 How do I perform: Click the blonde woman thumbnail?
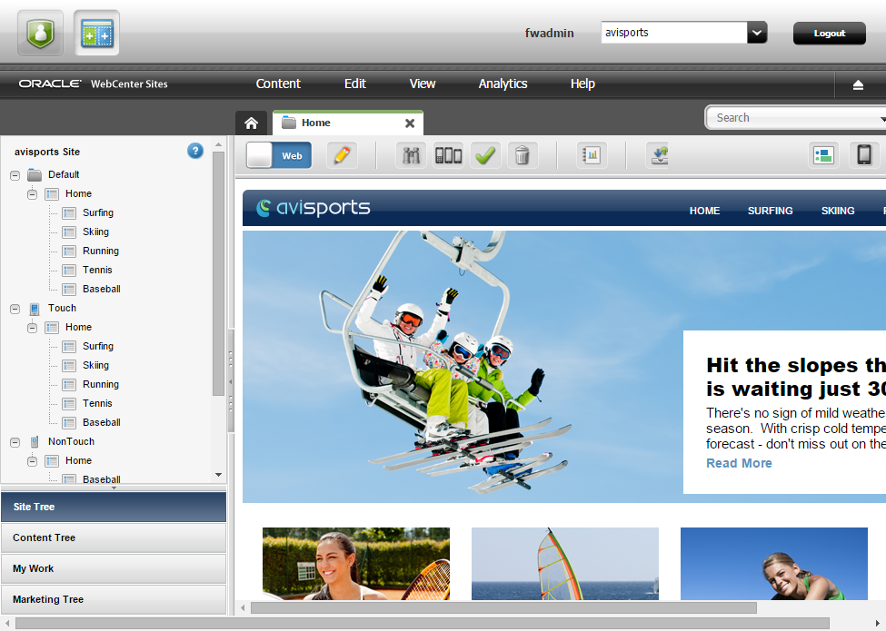[774, 563]
